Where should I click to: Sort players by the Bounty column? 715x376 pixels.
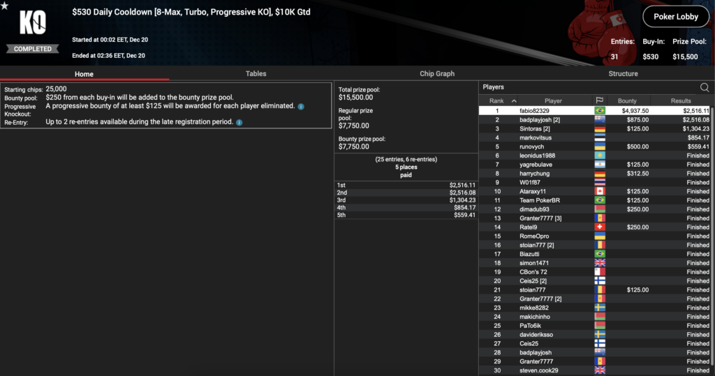click(627, 101)
